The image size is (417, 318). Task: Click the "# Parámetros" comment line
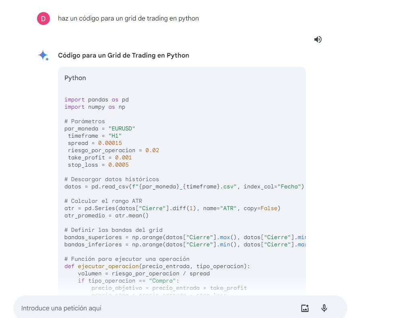click(85, 121)
